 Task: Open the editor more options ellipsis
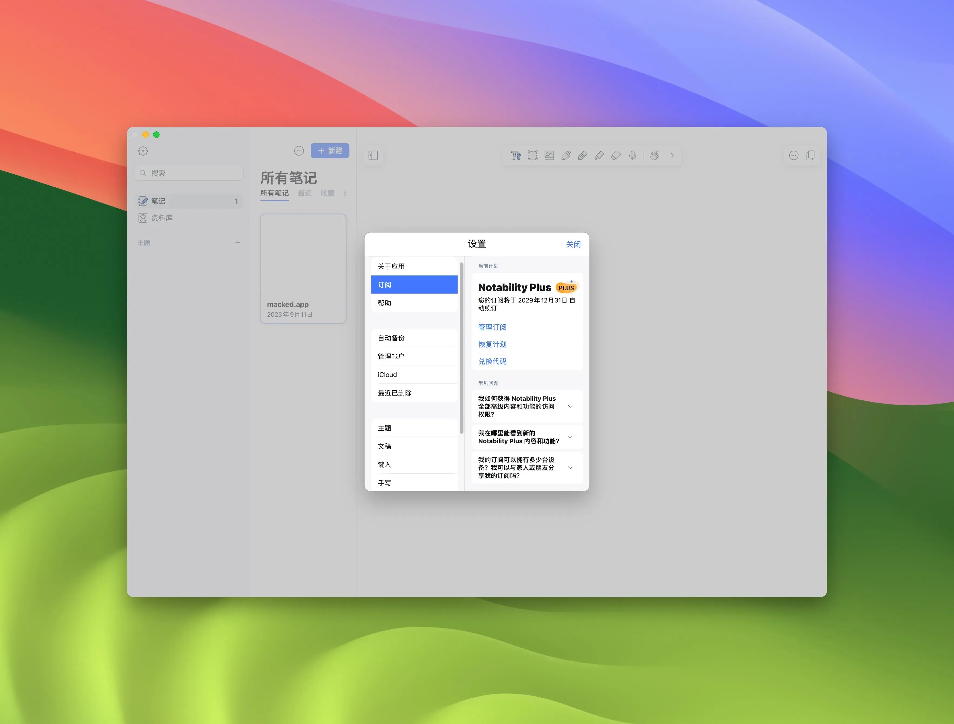pos(794,156)
